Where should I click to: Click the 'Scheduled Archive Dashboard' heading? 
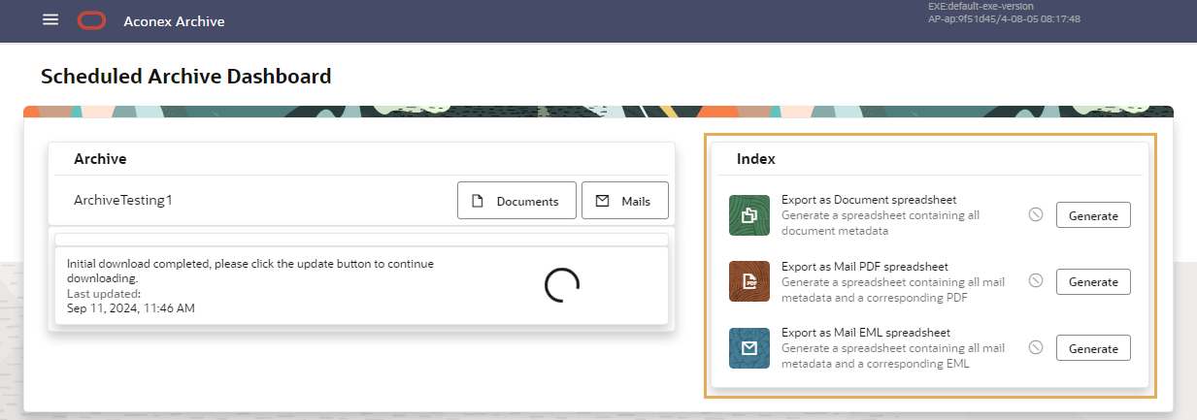click(x=186, y=76)
